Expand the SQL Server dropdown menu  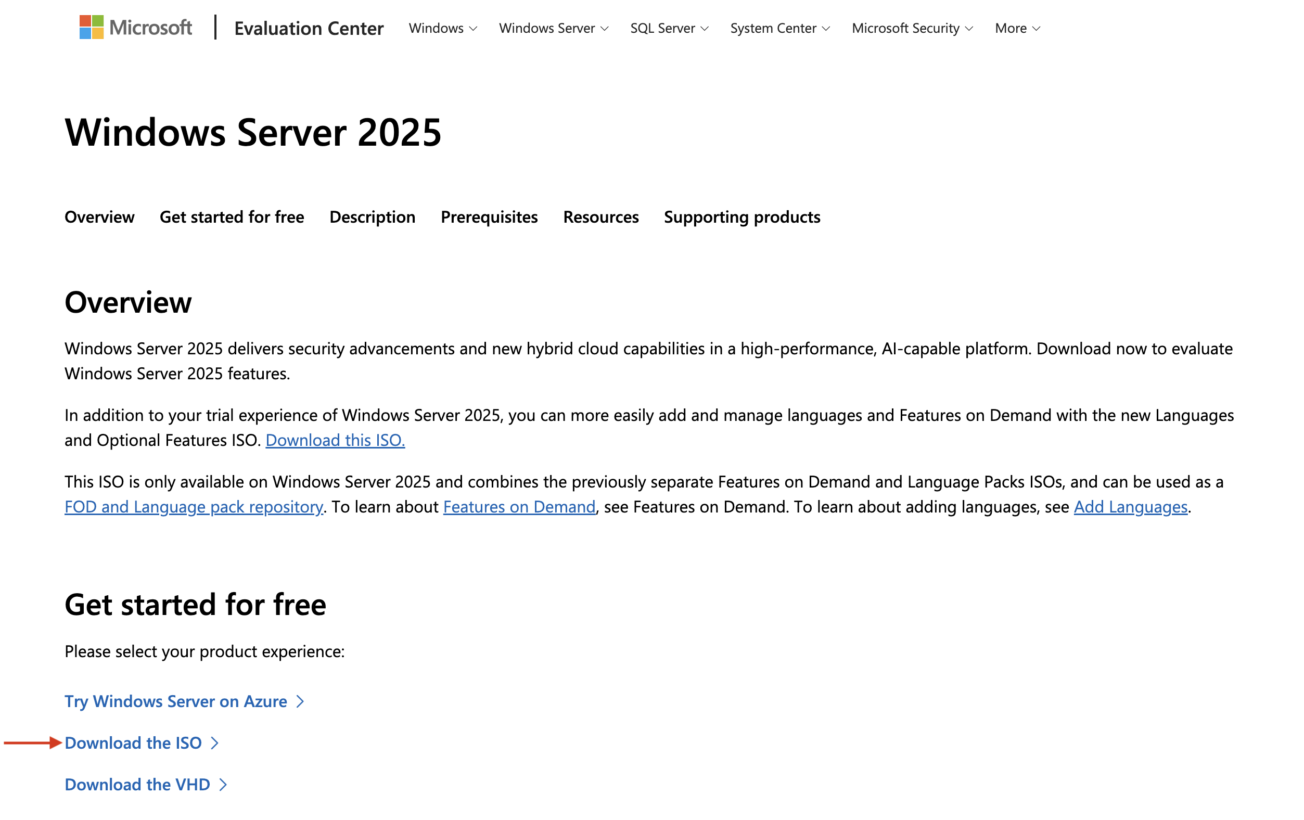click(669, 28)
